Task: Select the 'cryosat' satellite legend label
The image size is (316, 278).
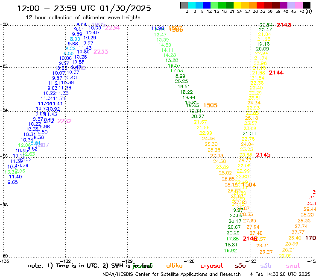Action: (212, 266)
